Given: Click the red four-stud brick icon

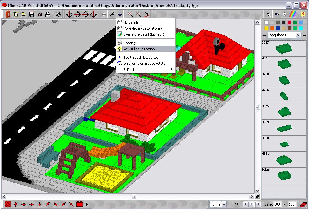Looking at the screenshot, I should click(8, 204).
